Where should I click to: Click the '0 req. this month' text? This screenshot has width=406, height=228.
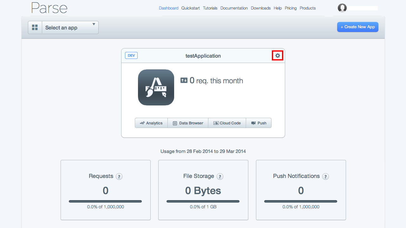[216, 80]
